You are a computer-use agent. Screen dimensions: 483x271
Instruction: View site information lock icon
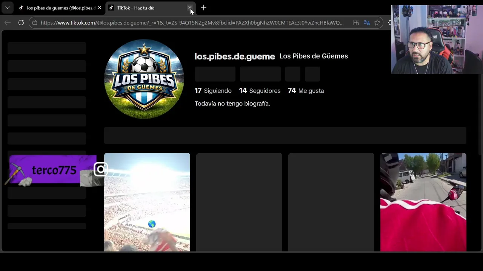point(35,23)
